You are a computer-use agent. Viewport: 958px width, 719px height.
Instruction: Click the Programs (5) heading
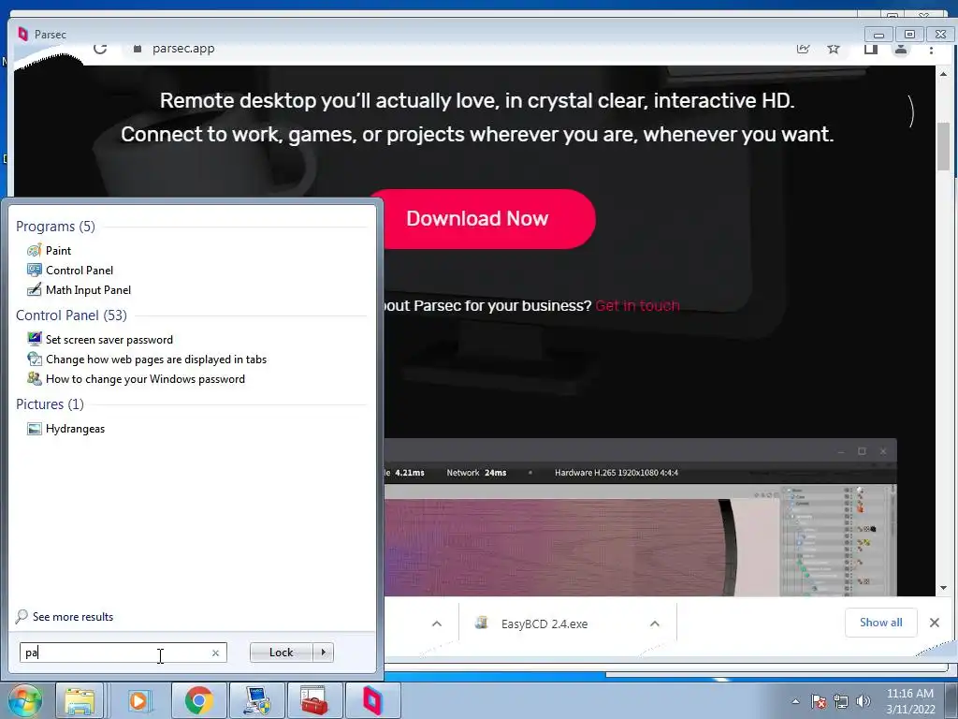55,227
